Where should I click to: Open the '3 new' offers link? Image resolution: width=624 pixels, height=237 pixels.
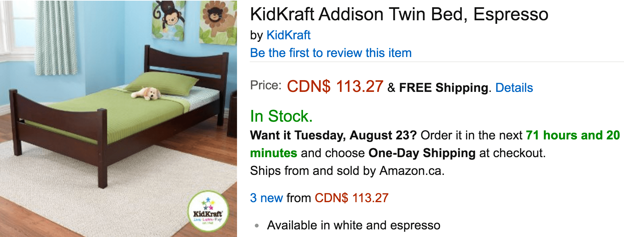click(x=266, y=198)
